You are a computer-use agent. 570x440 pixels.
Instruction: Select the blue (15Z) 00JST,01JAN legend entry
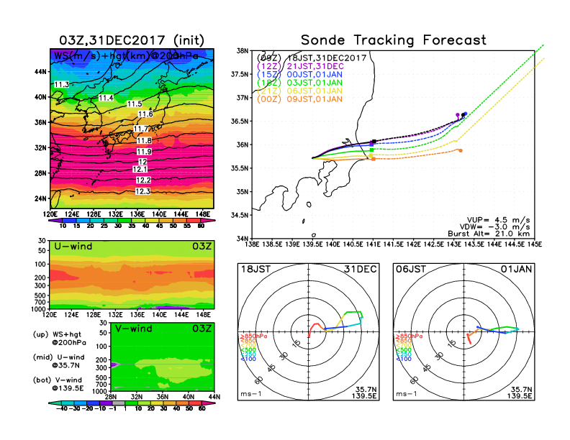coord(299,75)
